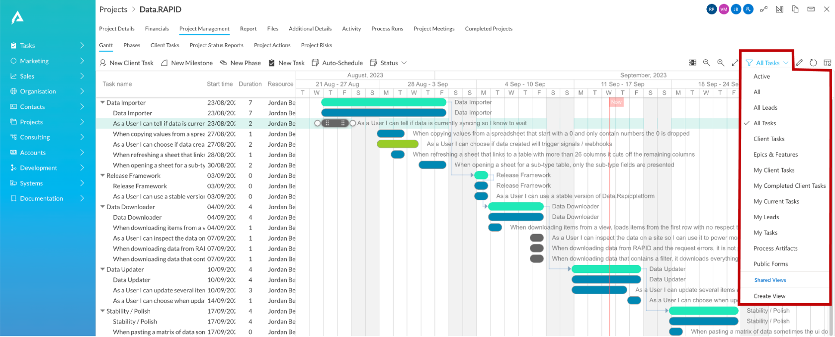Click the workflow connector icon in header
835x337 pixels.
click(x=764, y=9)
